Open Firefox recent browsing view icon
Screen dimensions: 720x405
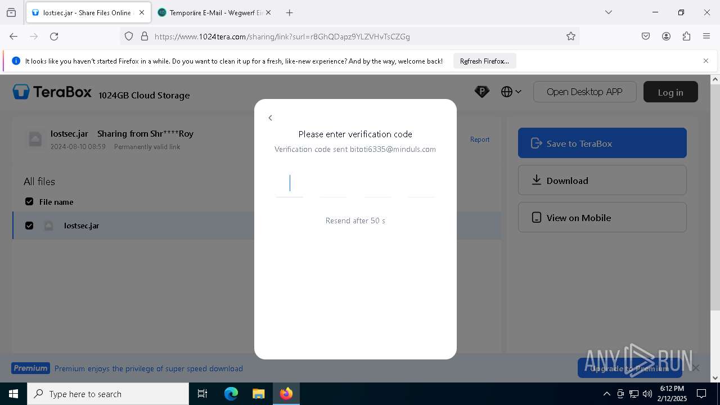(11, 12)
